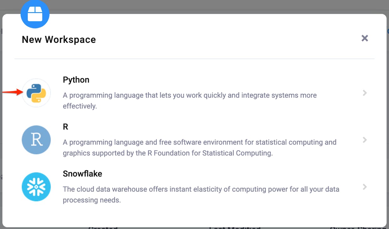Viewport: 389px width, 229px height.
Task: Select the Python heading text
Action: tap(76, 80)
